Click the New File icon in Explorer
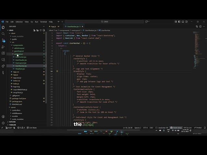This screenshot has height=155, width=207. click(x=34, y=30)
